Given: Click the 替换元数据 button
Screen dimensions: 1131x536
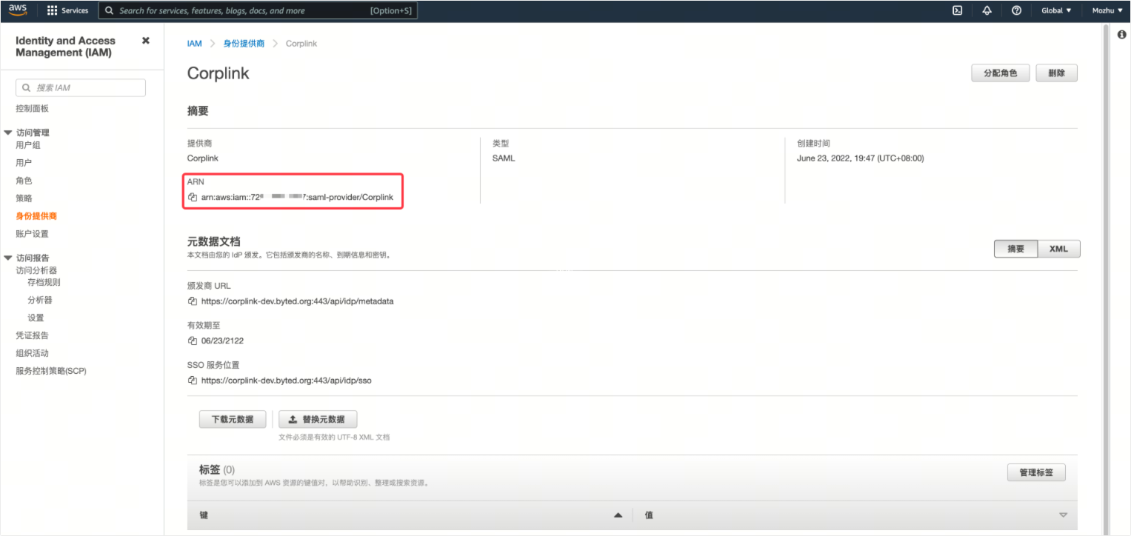Looking at the screenshot, I should click(318, 419).
